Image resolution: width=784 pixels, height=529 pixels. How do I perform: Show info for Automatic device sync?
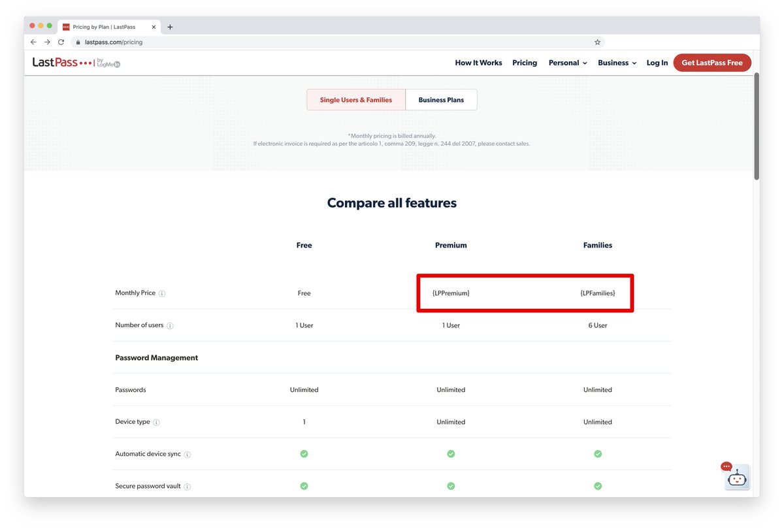pos(188,455)
